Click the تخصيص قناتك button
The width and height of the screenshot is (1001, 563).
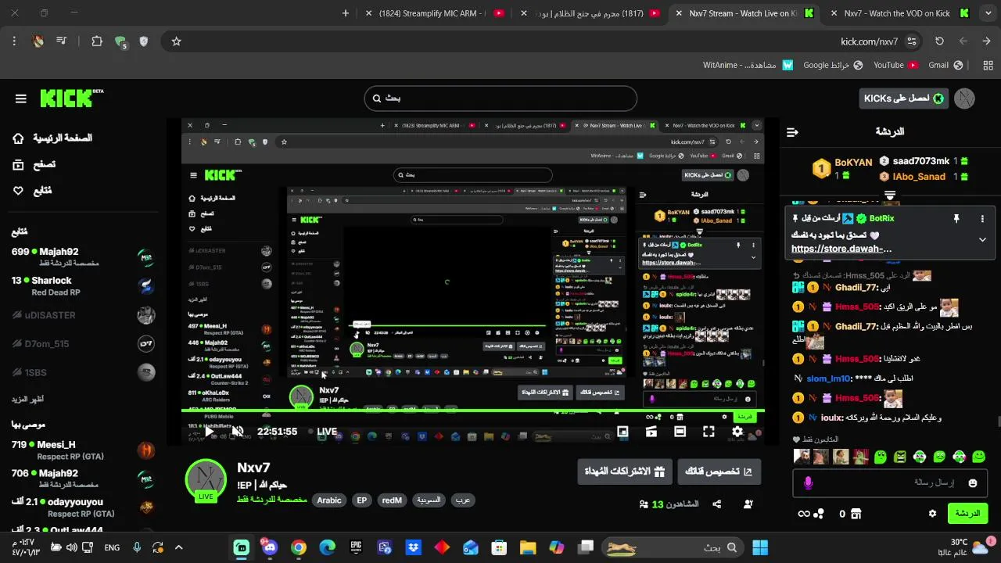point(719,472)
